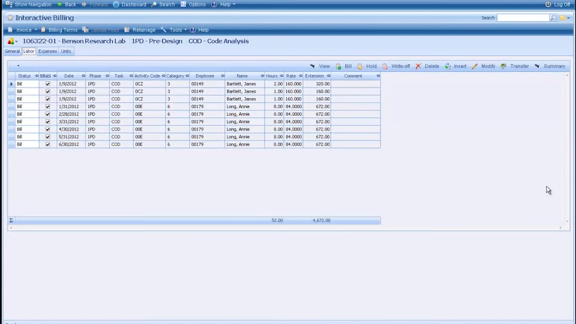Click the Write-off button label
The width and height of the screenshot is (576, 324).
(x=400, y=66)
